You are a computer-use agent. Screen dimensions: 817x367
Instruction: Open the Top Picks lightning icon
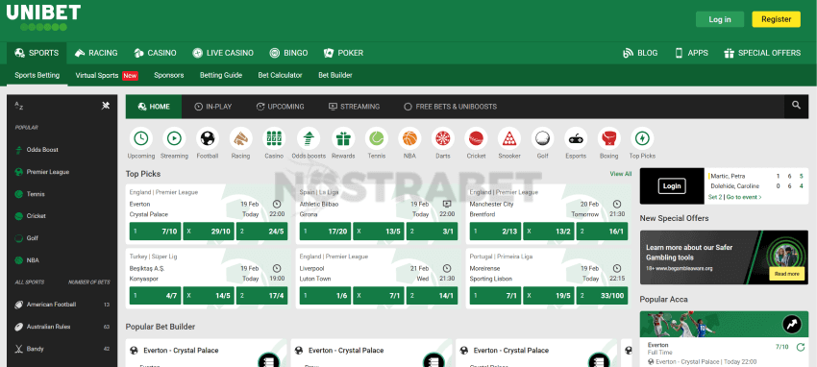point(642,138)
